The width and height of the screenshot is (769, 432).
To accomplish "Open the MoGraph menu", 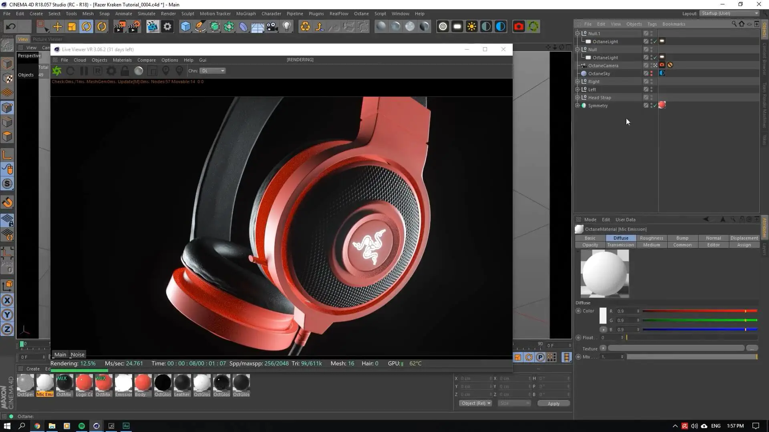I will point(246,14).
